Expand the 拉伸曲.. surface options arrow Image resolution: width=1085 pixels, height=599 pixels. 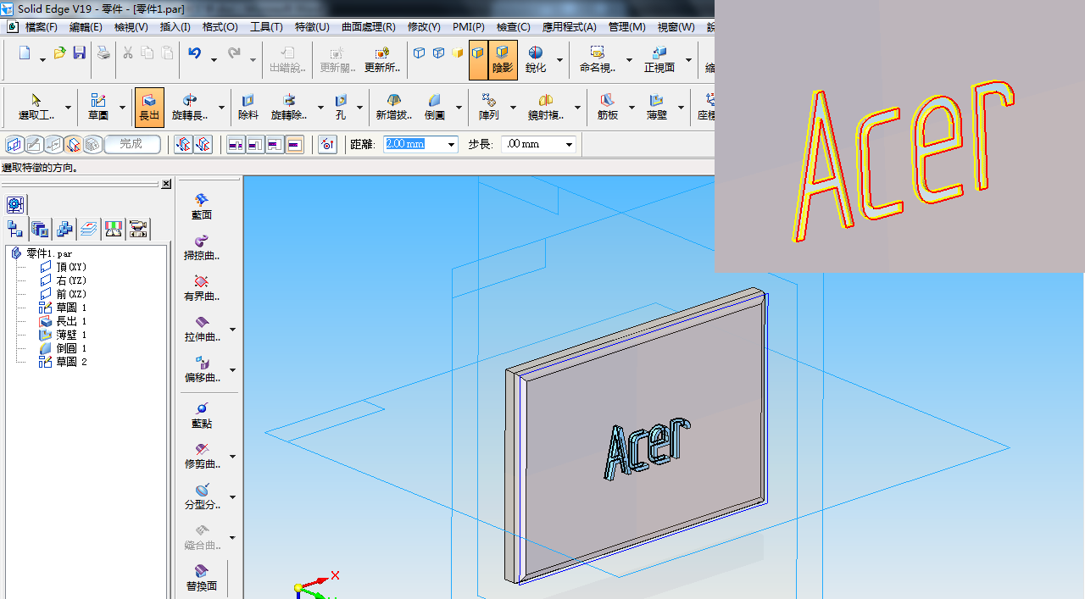point(233,330)
